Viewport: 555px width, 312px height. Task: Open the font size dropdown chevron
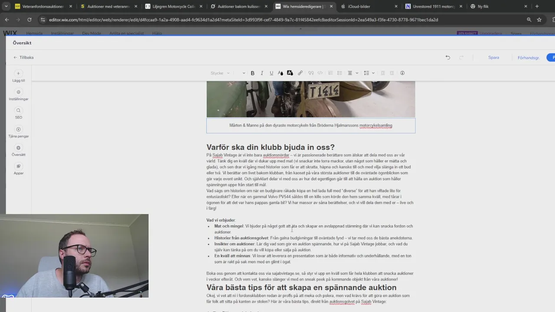[x=244, y=73]
